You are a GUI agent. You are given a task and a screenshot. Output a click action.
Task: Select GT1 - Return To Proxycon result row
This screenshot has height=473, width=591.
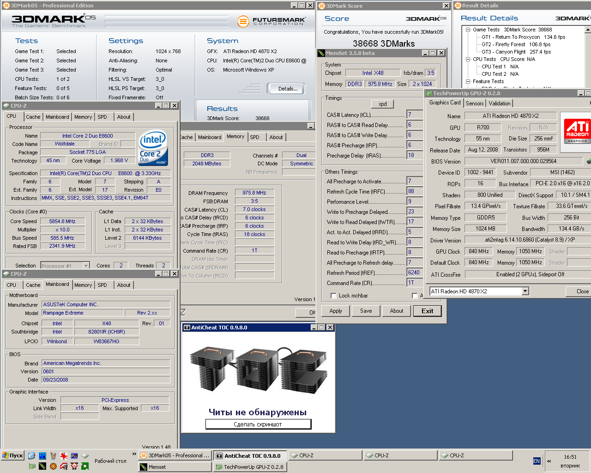pos(523,37)
